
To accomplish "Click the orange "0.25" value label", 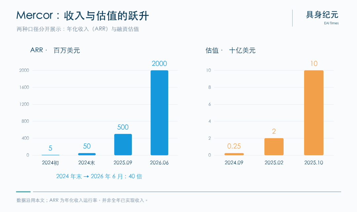I will click(x=234, y=146).
